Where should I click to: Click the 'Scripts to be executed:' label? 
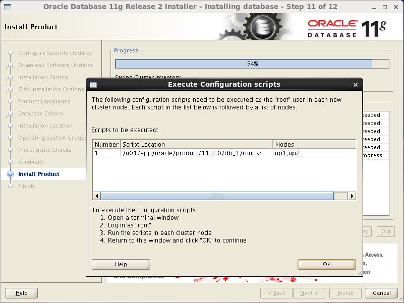[125, 130]
